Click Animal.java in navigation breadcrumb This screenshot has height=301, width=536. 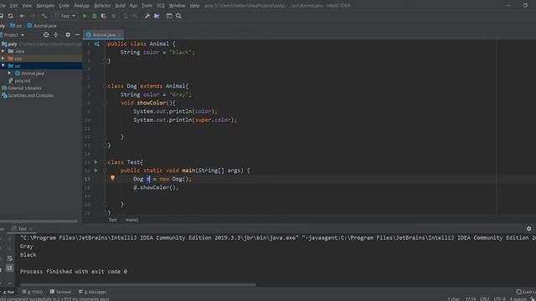42,26
